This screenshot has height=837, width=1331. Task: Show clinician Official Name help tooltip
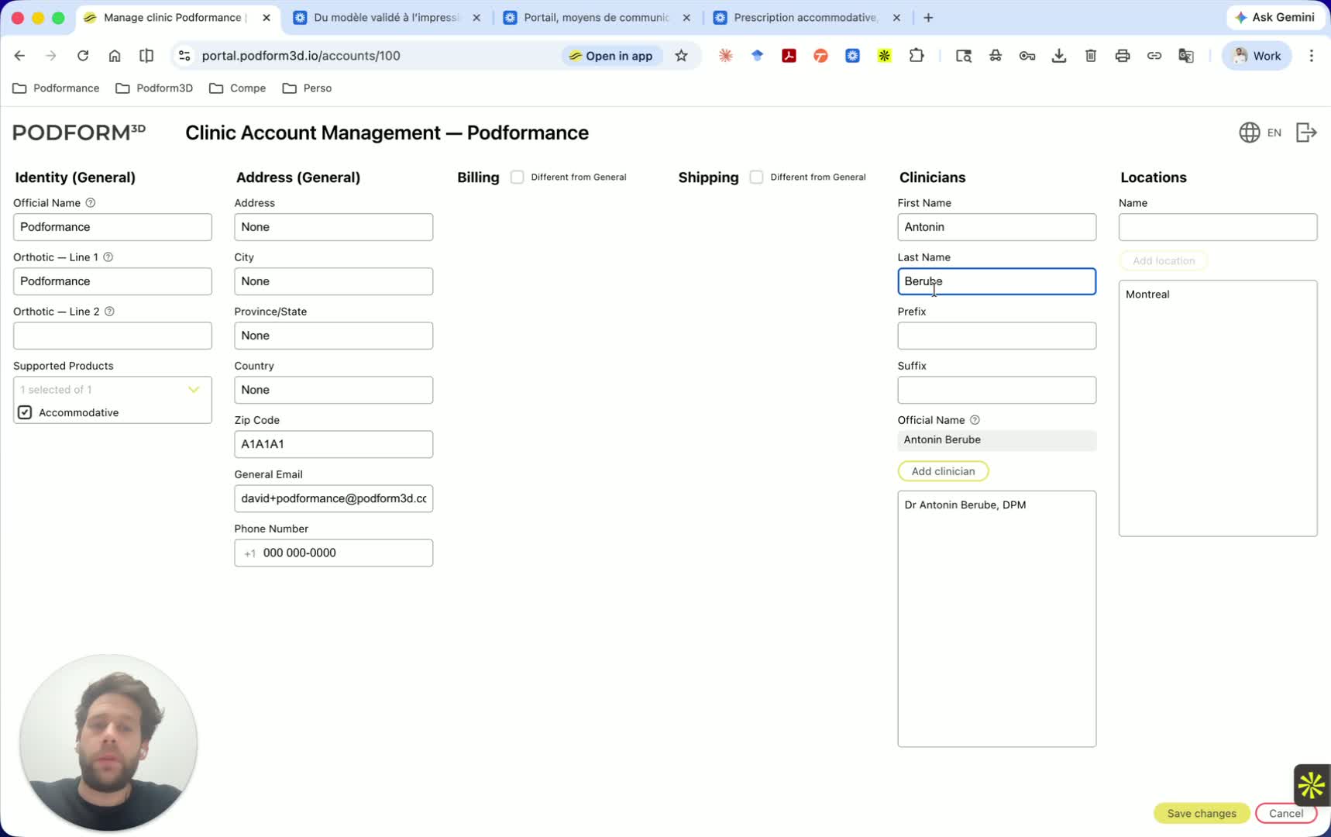975,420
